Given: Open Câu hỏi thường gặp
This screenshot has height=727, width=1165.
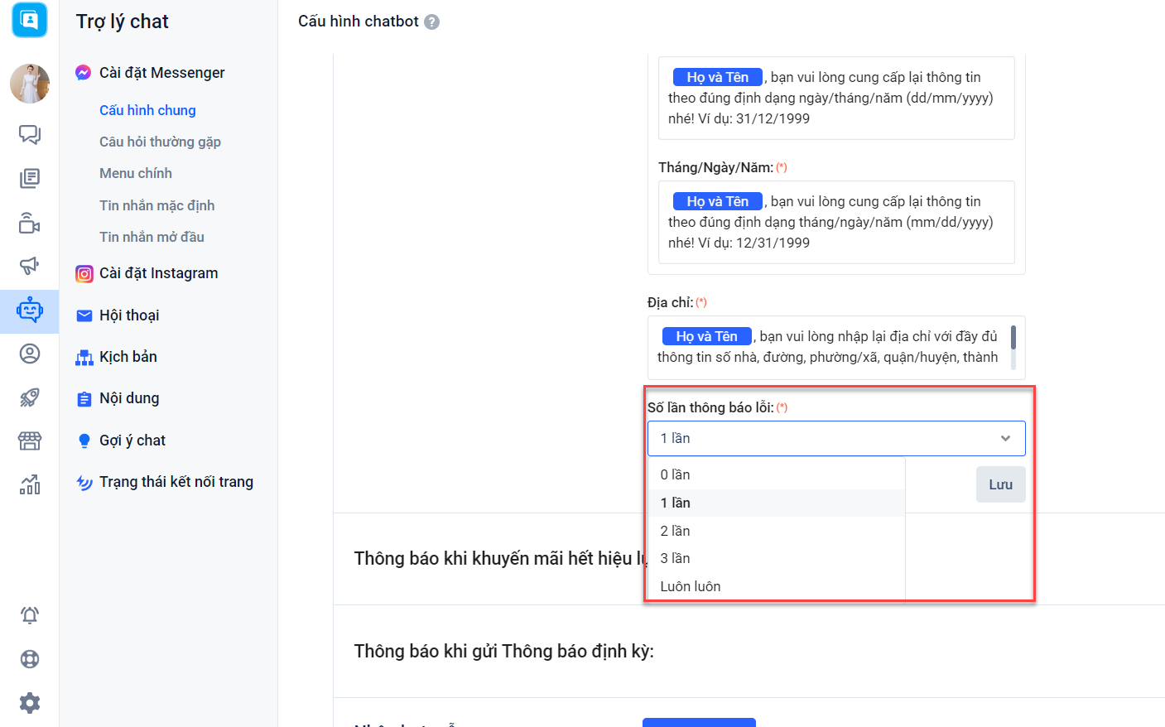Looking at the screenshot, I should [x=160, y=142].
